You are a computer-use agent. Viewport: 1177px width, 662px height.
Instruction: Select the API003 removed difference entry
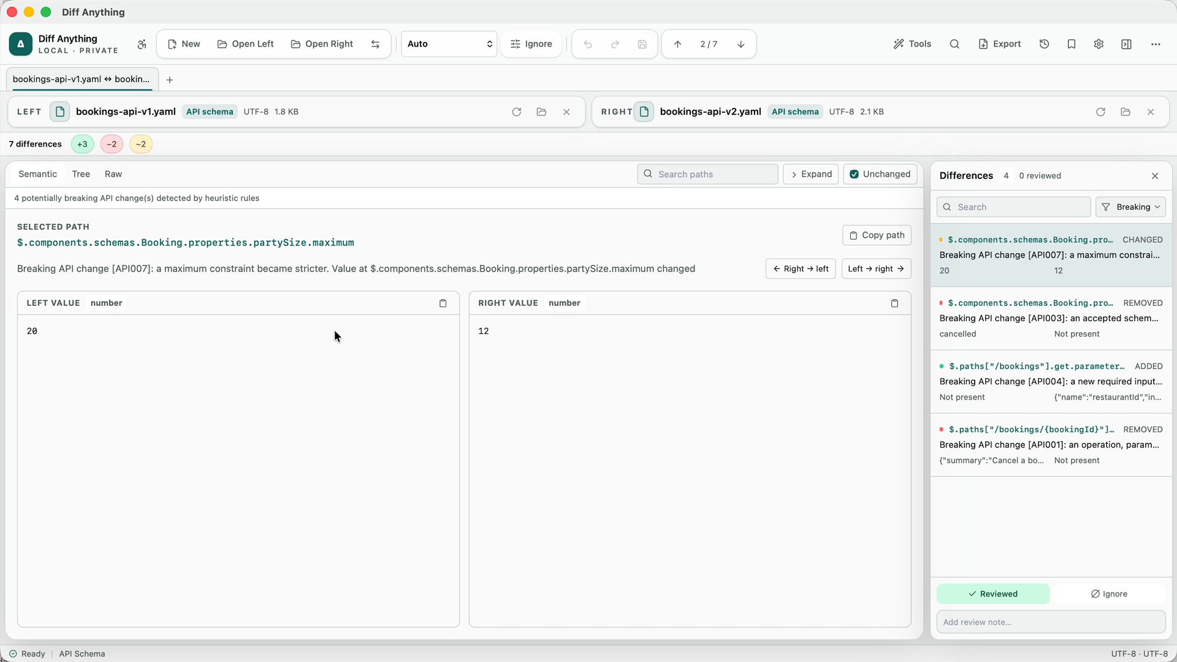[1051, 318]
